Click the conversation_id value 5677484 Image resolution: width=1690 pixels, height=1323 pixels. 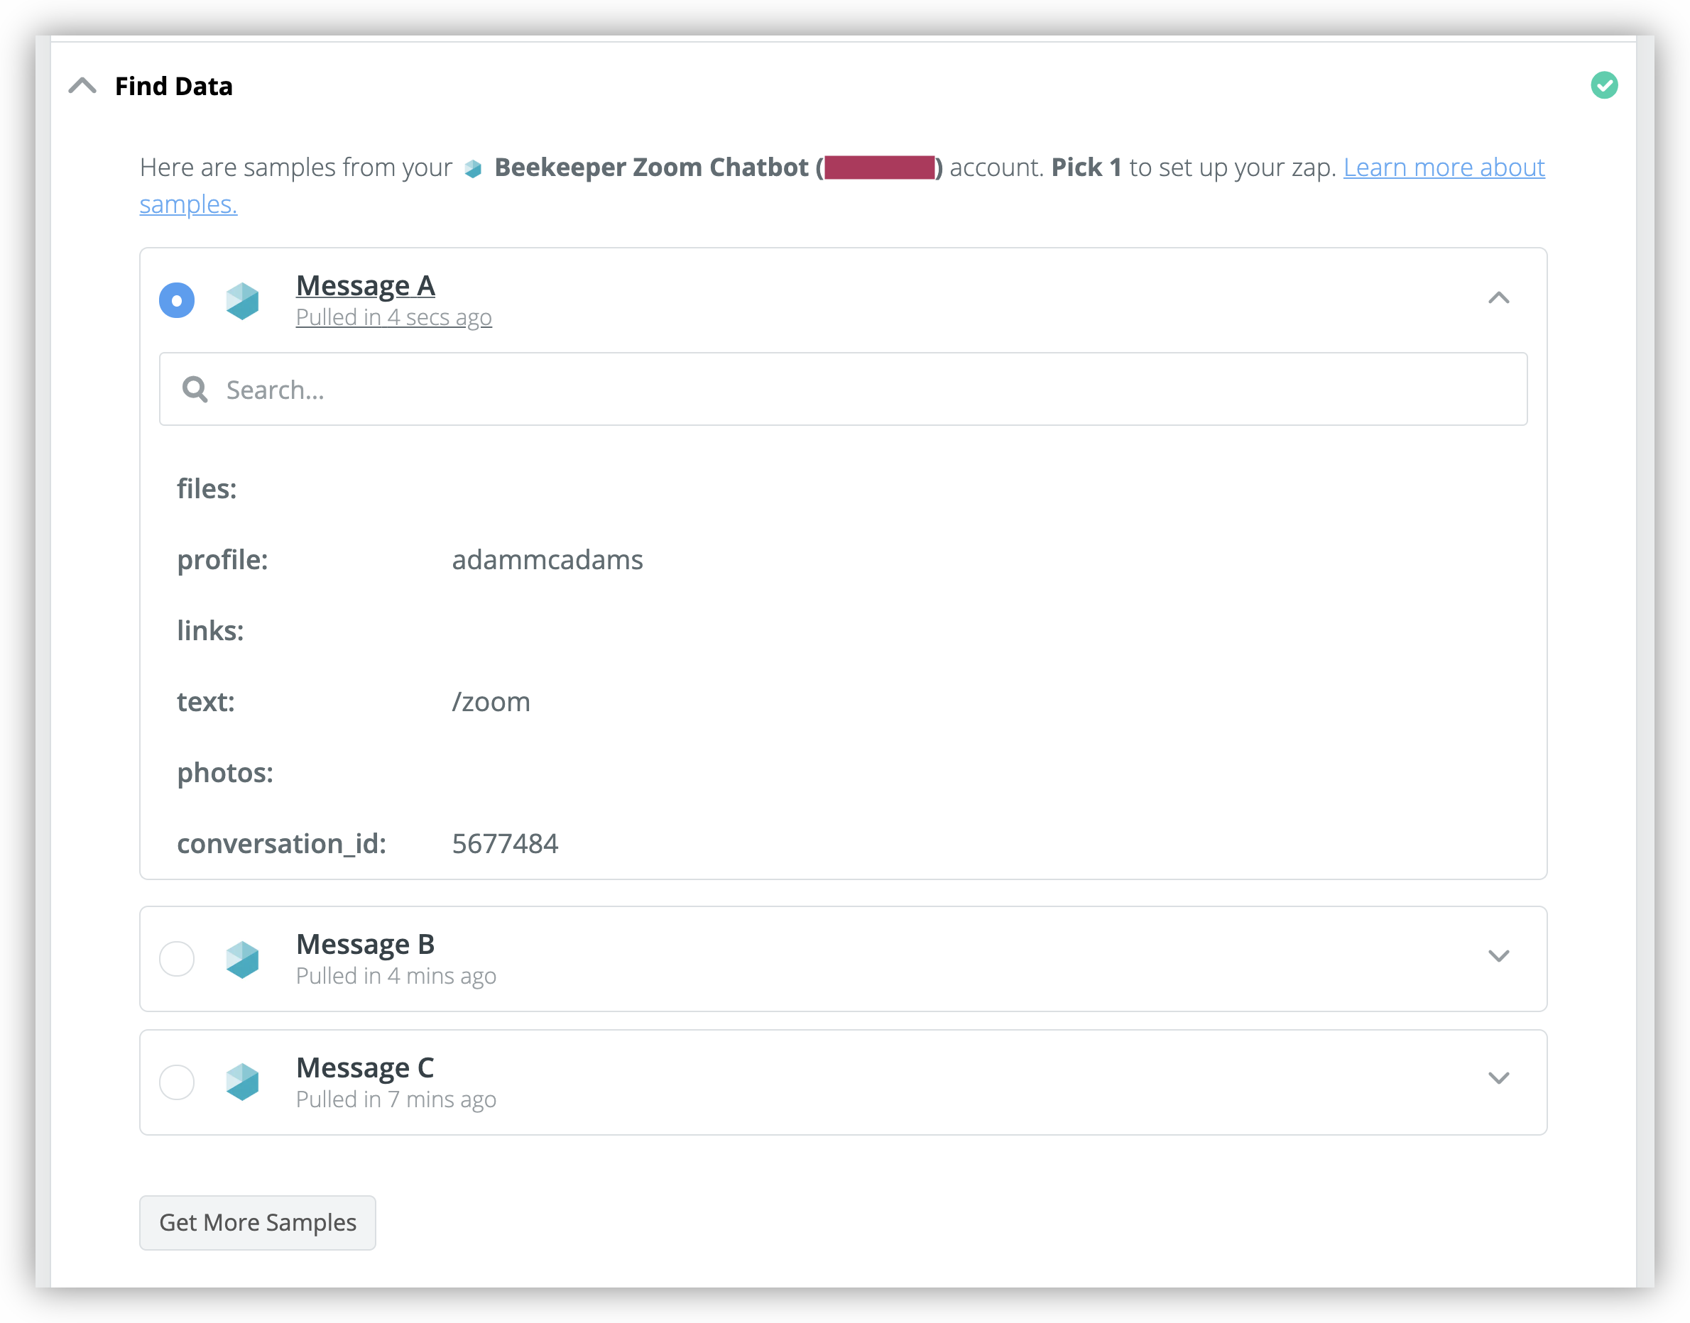click(504, 842)
